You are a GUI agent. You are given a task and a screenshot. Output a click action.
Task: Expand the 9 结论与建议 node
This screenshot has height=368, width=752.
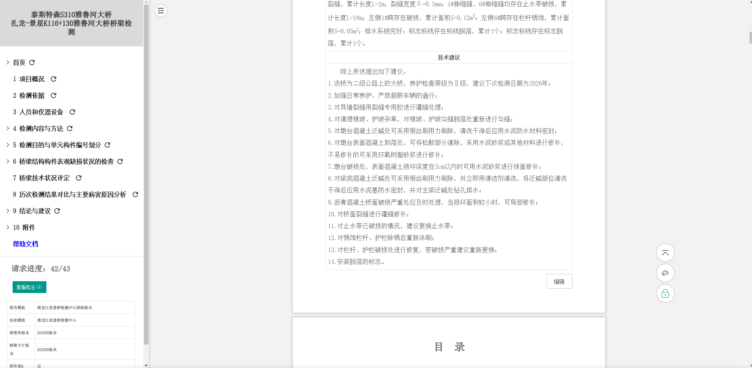[x=7, y=211]
